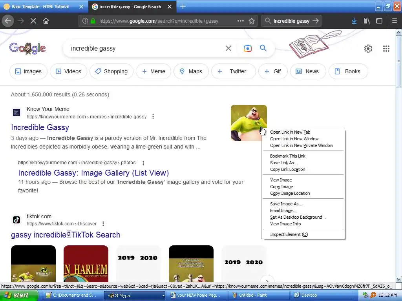Add Twitter to the search

[x=233, y=71]
